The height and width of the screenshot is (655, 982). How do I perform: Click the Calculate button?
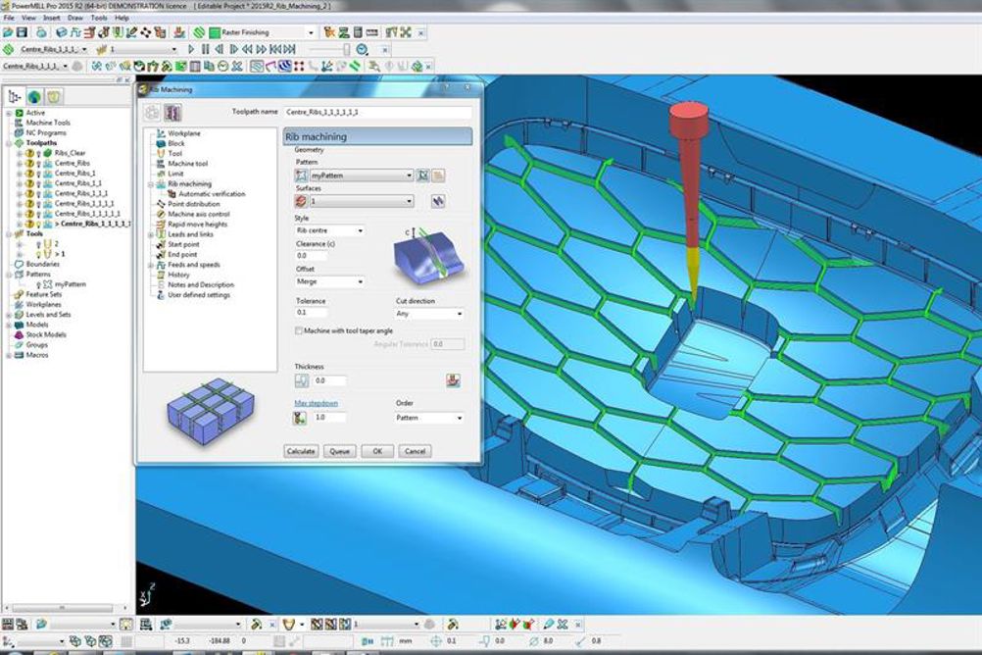pyautogui.click(x=301, y=451)
